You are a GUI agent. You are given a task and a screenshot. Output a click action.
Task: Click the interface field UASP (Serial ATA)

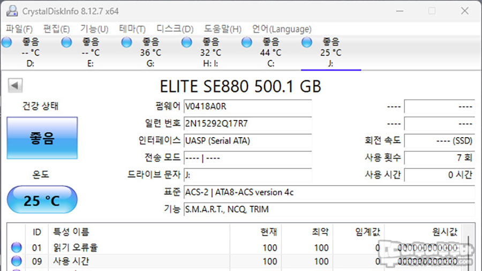pos(248,141)
